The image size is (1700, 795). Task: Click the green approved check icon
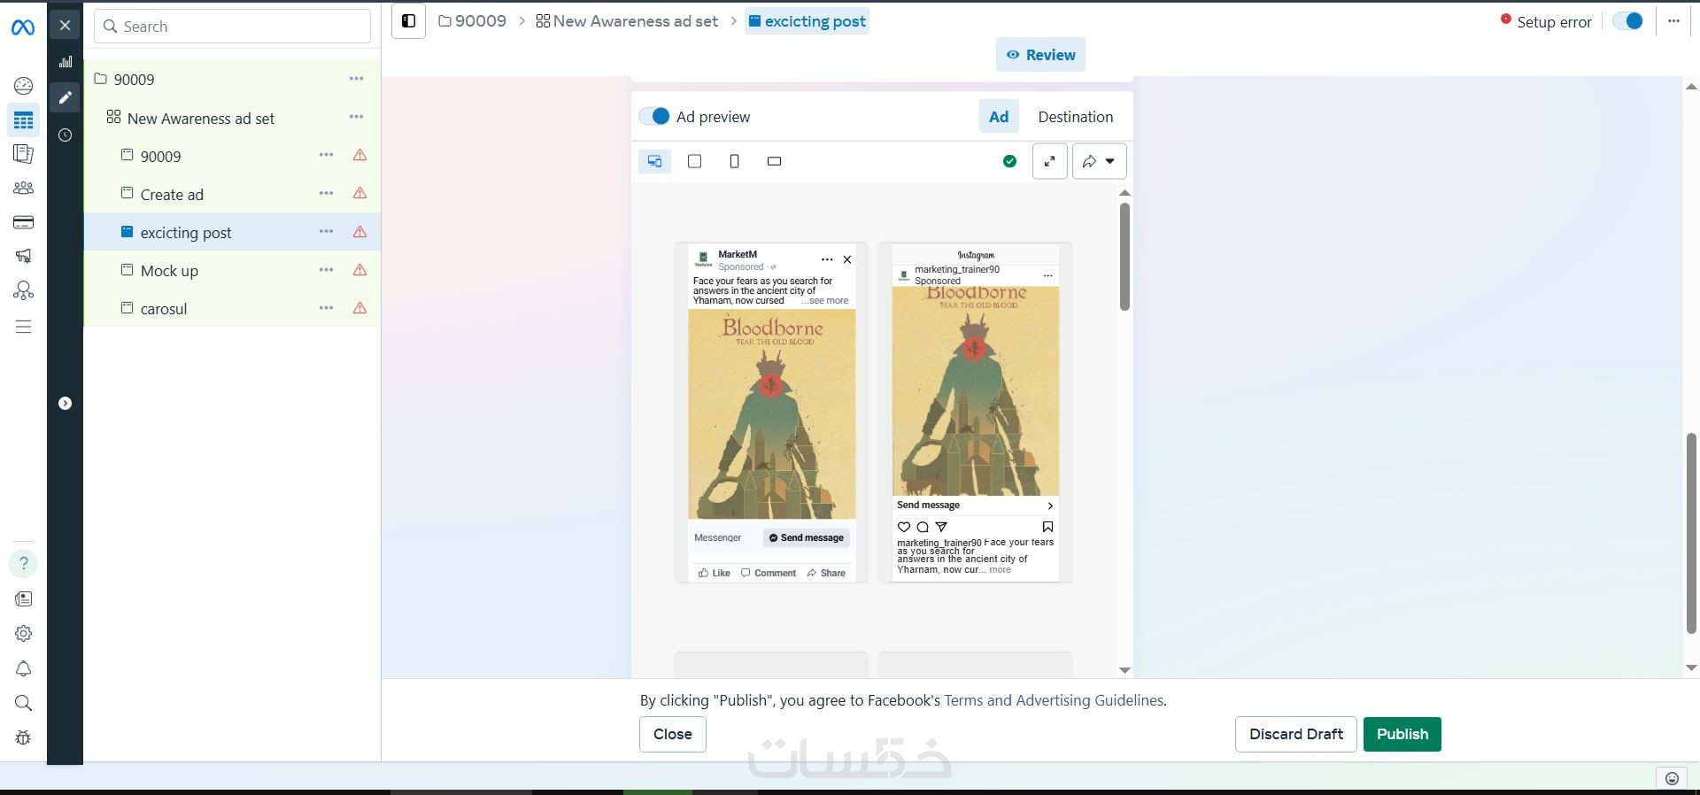pyautogui.click(x=1009, y=161)
